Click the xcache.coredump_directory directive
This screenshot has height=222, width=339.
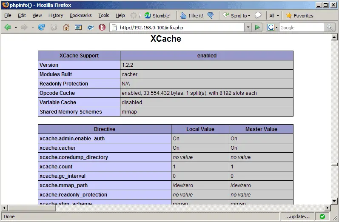pyautogui.click(x=74, y=157)
